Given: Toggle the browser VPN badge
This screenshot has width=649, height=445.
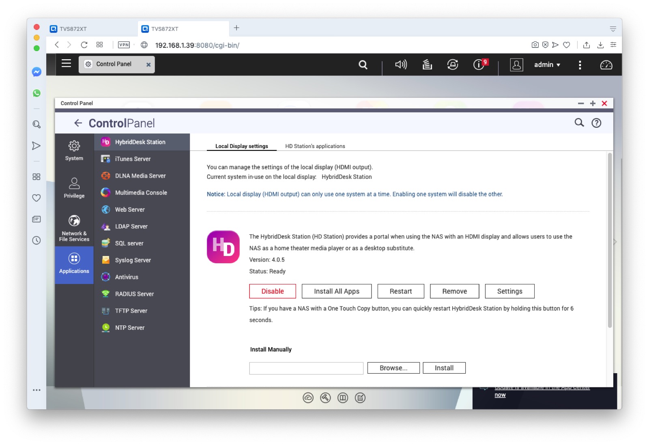Looking at the screenshot, I should (x=124, y=45).
